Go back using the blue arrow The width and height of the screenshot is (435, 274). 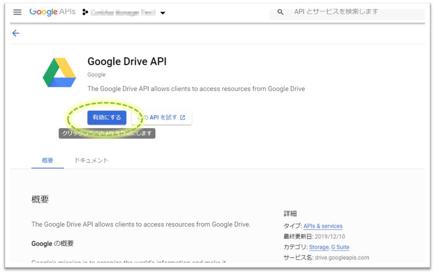click(x=16, y=33)
